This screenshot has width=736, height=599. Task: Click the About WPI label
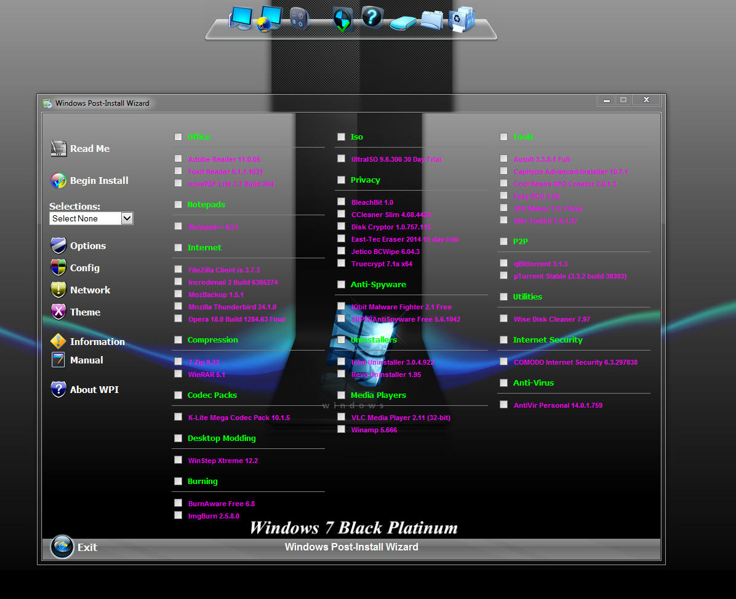click(x=94, y=390)
